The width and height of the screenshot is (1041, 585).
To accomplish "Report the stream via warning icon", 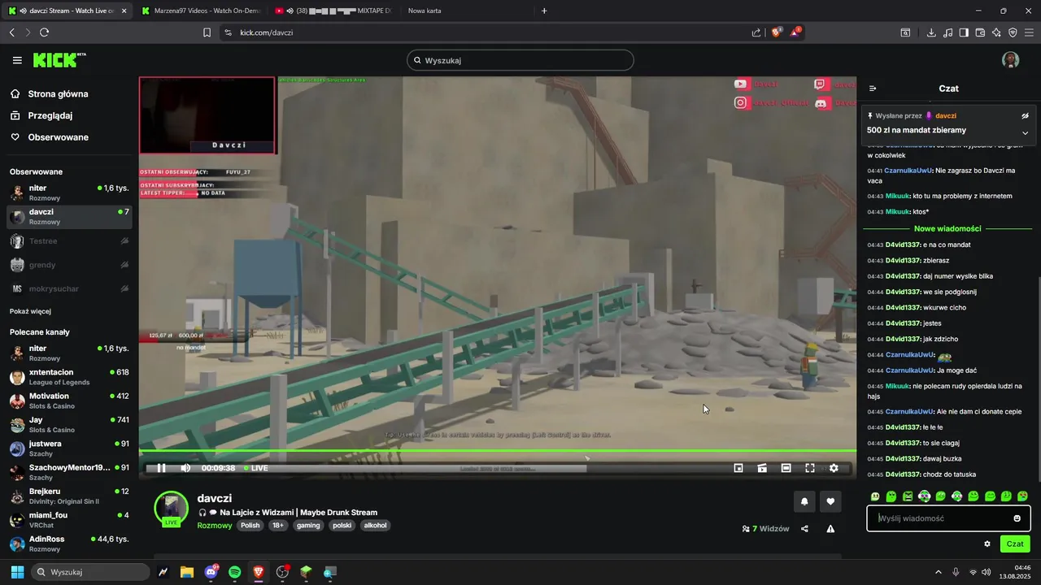I will pyautogui.click(x=830, y=529).
